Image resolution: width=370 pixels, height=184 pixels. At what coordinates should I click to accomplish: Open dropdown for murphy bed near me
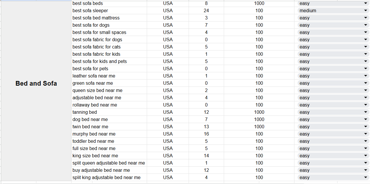(x=366, y=134)
